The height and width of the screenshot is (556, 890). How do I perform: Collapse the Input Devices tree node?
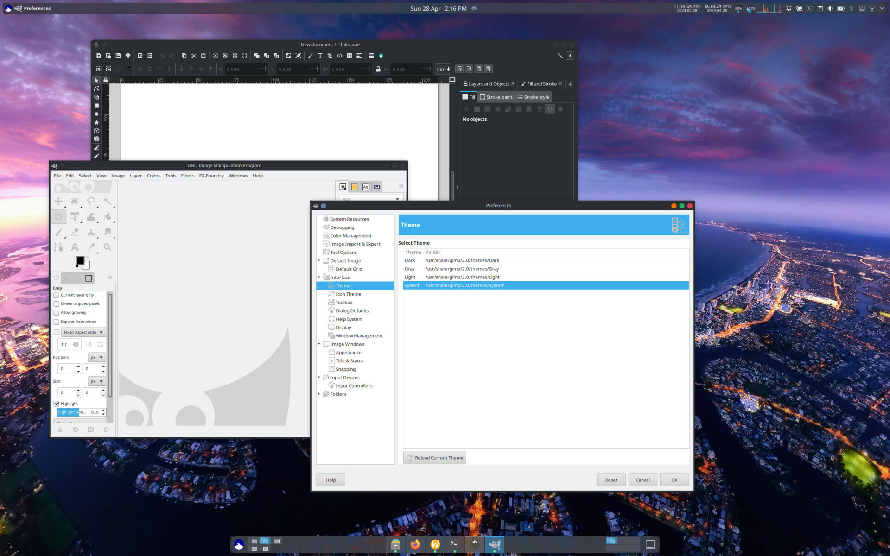(319, 378)
